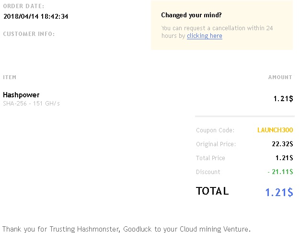This screenshot has height=233, width=300.
Task: Click the SHA-256 - 151 GH/s description
Action: 31,104
